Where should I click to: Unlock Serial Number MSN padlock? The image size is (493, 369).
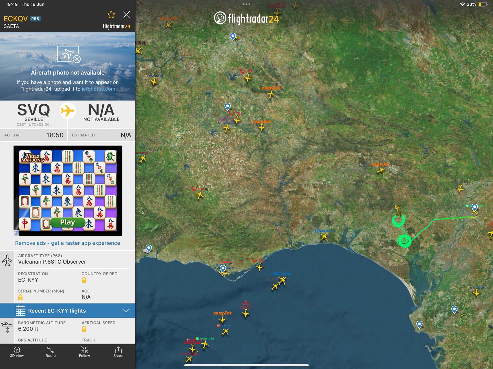coord(21,297)
